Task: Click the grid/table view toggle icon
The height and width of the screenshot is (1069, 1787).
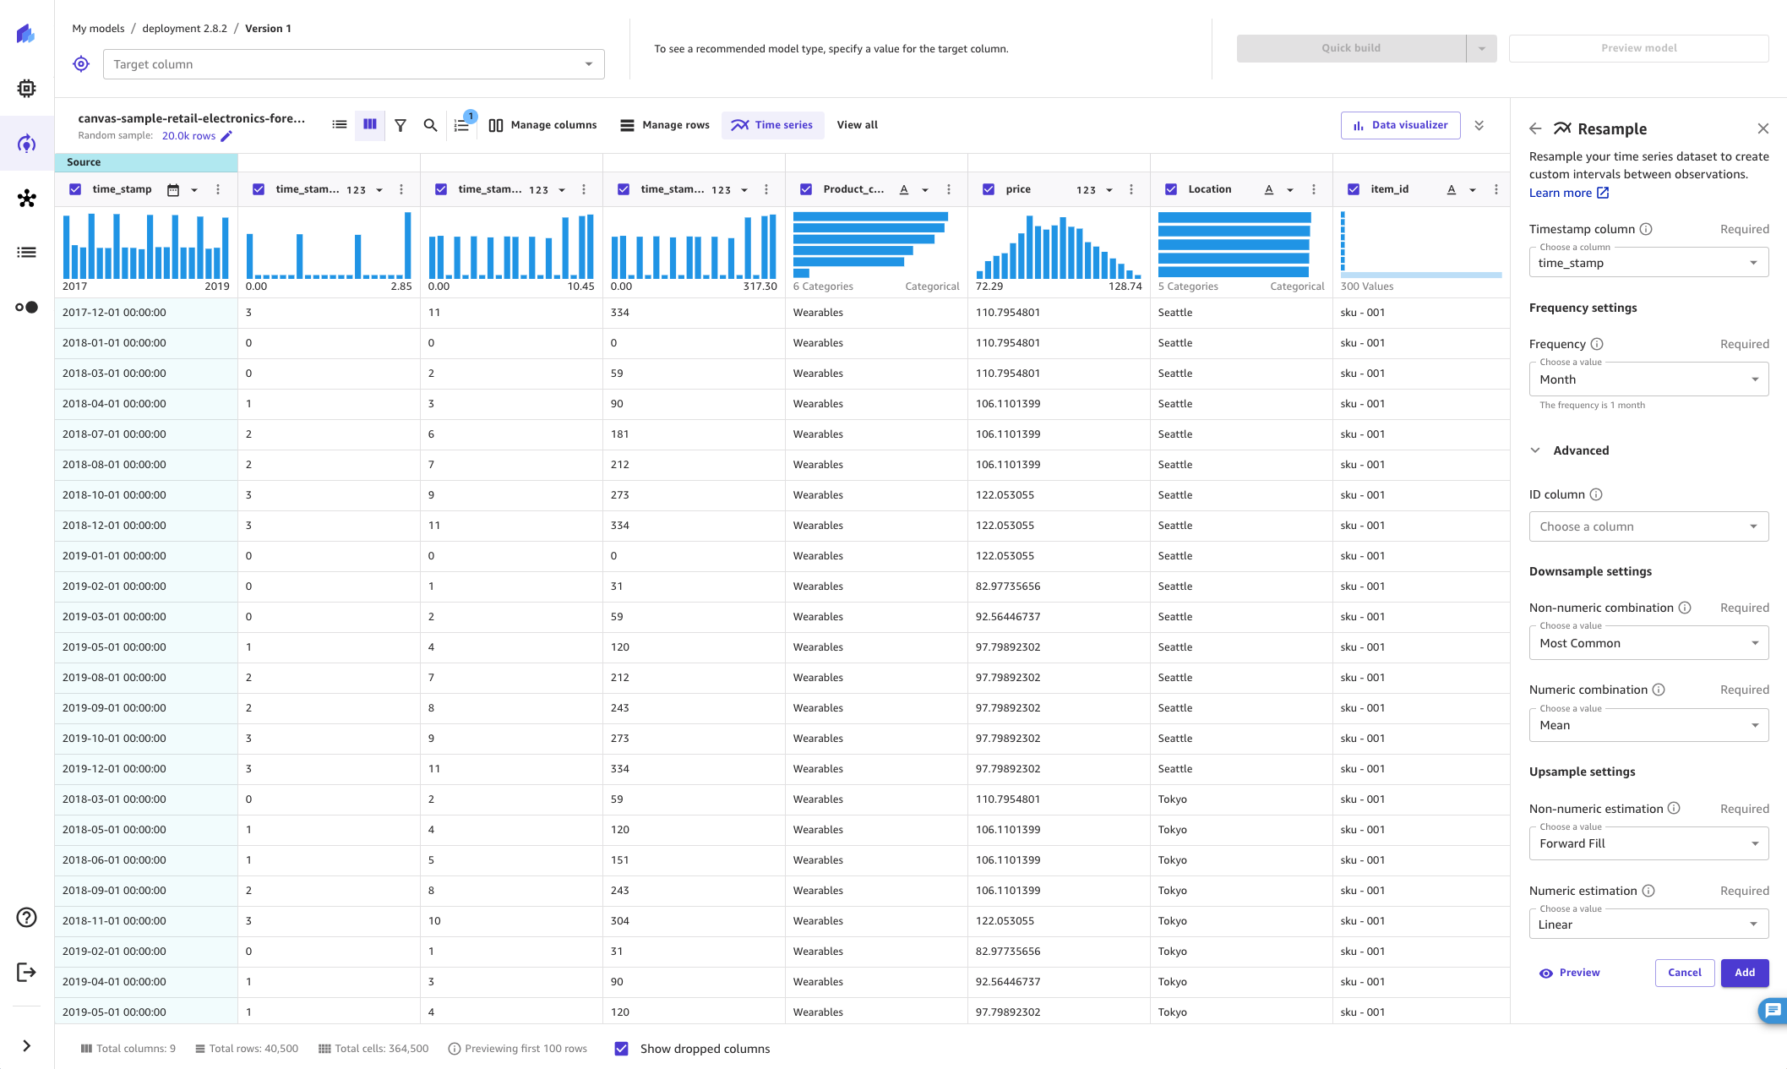Action: pos(369,125)
